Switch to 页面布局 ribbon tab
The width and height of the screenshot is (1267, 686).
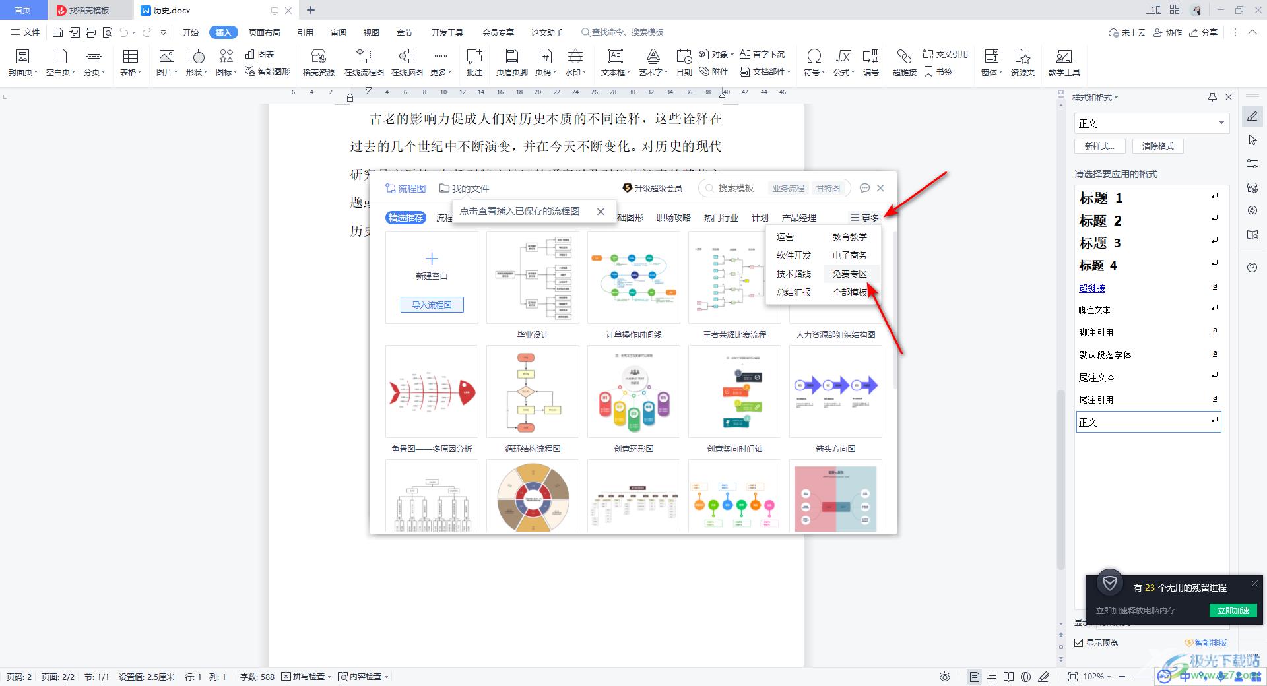coord(264,32)
